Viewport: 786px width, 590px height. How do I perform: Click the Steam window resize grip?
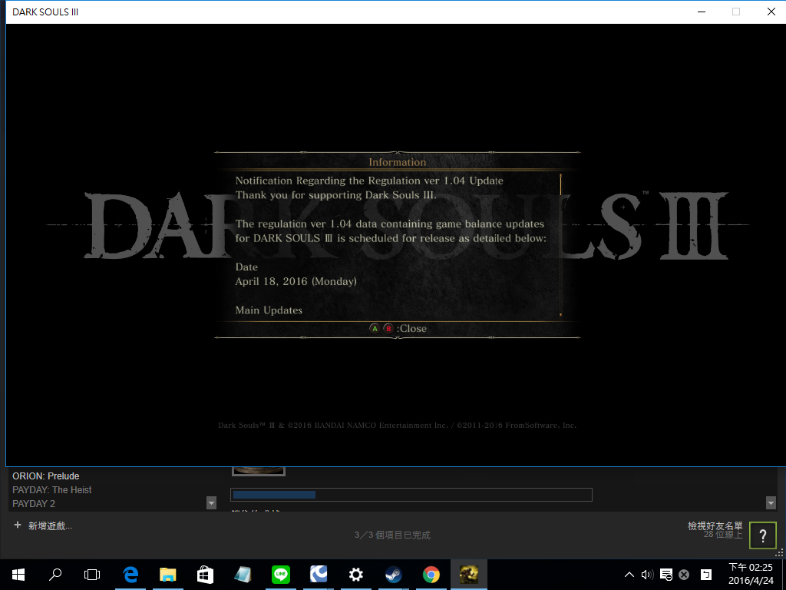tap(780, 553)
